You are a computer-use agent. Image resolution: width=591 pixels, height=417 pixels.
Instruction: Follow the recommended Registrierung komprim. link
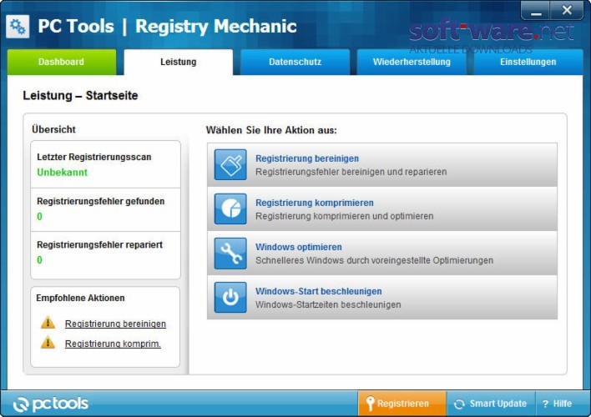pyautogui.click(x=113, y=344)
